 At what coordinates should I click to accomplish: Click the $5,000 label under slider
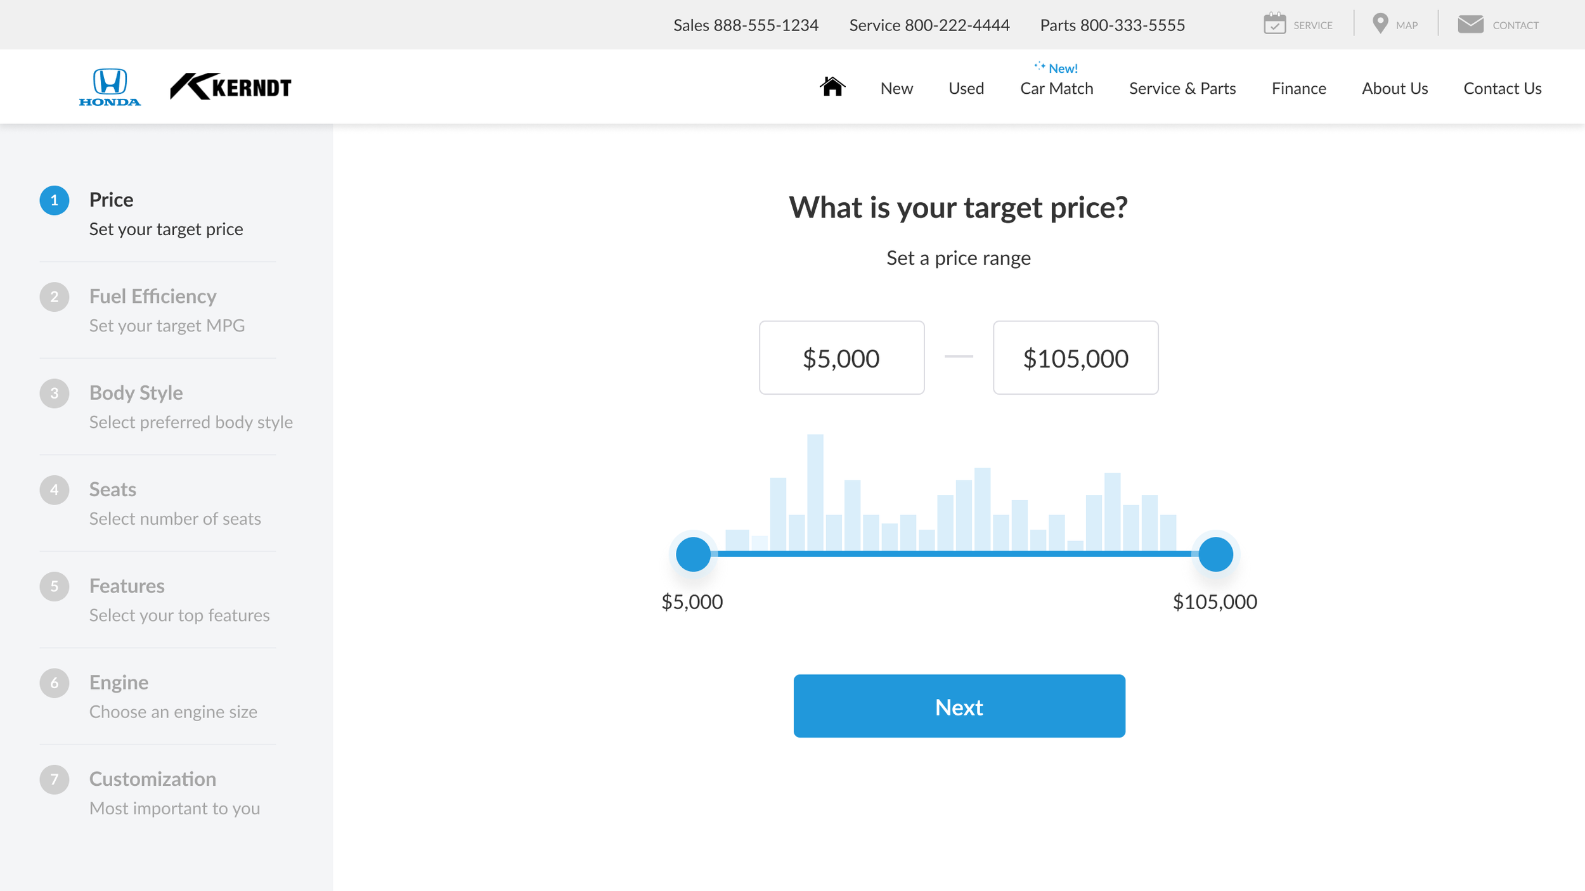coord(692,602)
